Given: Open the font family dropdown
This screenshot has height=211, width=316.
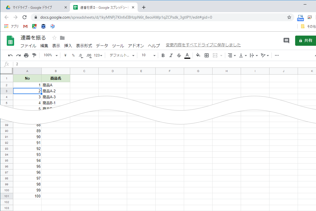Looking at the screenshot, I should [x=122, y=55].
